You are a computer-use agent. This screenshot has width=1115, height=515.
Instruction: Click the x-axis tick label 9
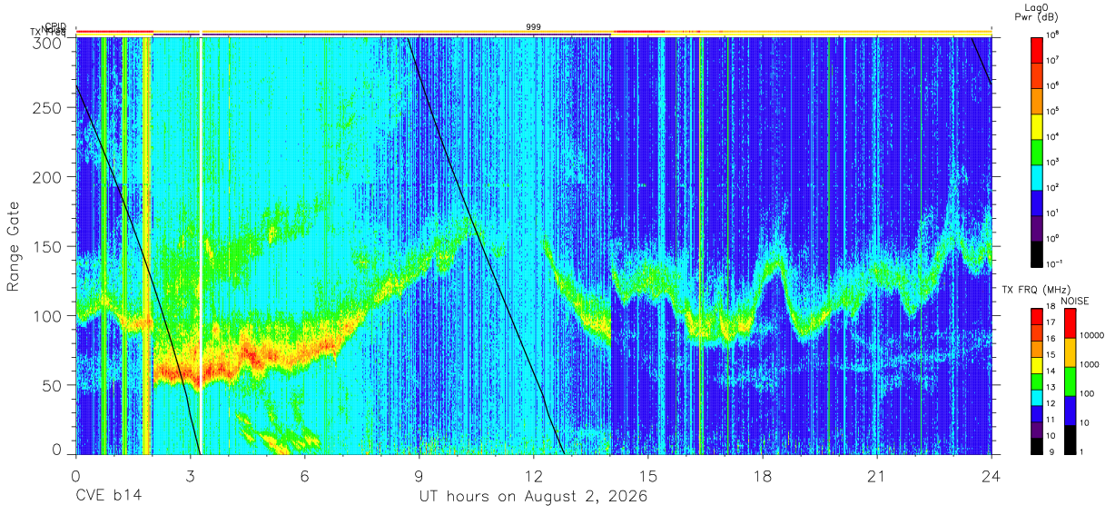[419, 477]
